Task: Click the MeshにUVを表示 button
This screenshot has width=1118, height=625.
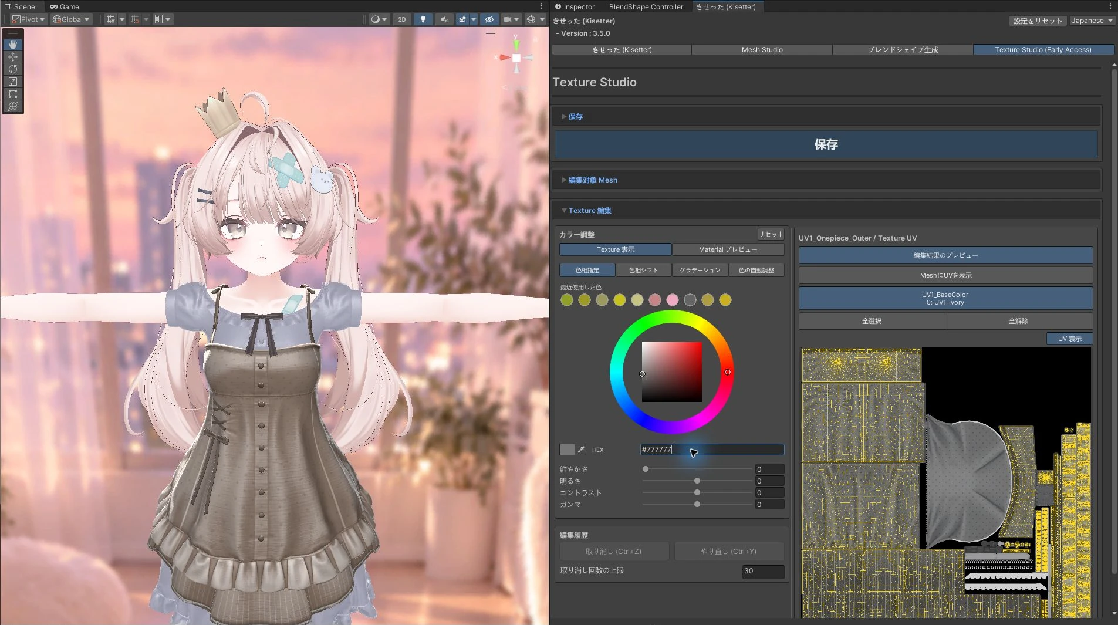Action: click(945, 275)
